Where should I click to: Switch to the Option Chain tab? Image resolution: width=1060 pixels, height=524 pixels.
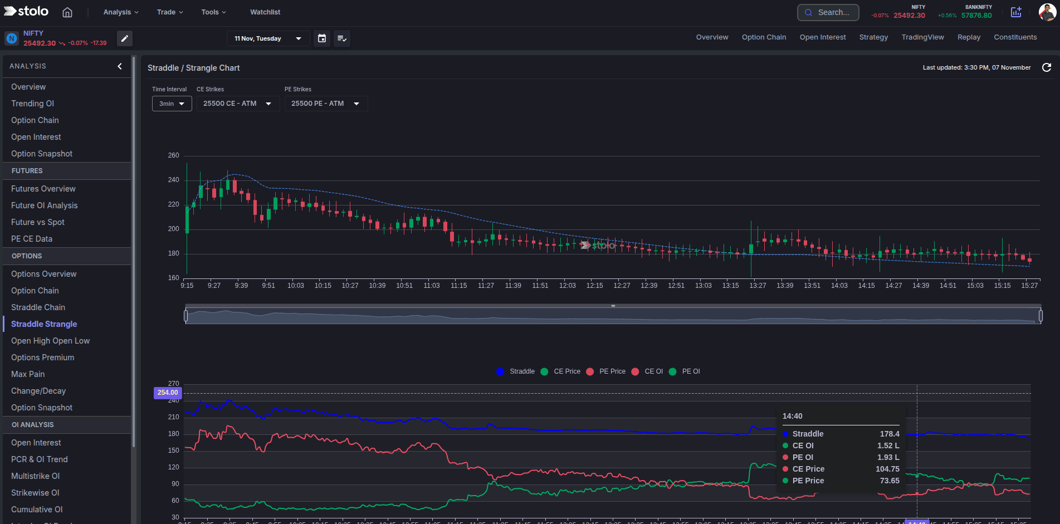click(764, 37)
